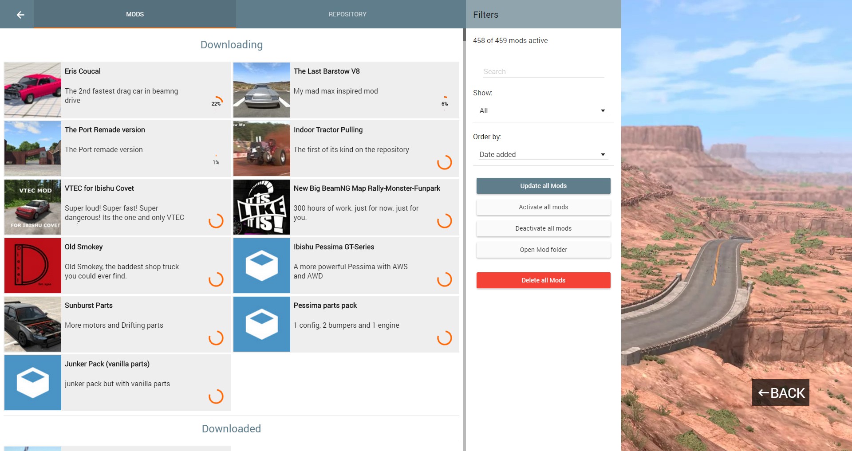
Task: Click '1 config, 2 bumpers and 1 engine' description
Action: point(347,326)
